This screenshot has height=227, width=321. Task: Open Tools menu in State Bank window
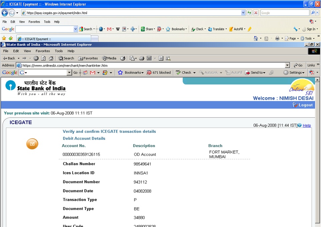click(59, 51)
